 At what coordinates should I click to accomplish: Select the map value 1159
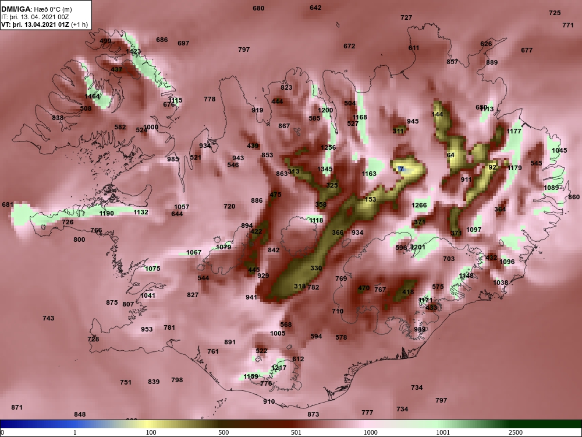[250, 376]
